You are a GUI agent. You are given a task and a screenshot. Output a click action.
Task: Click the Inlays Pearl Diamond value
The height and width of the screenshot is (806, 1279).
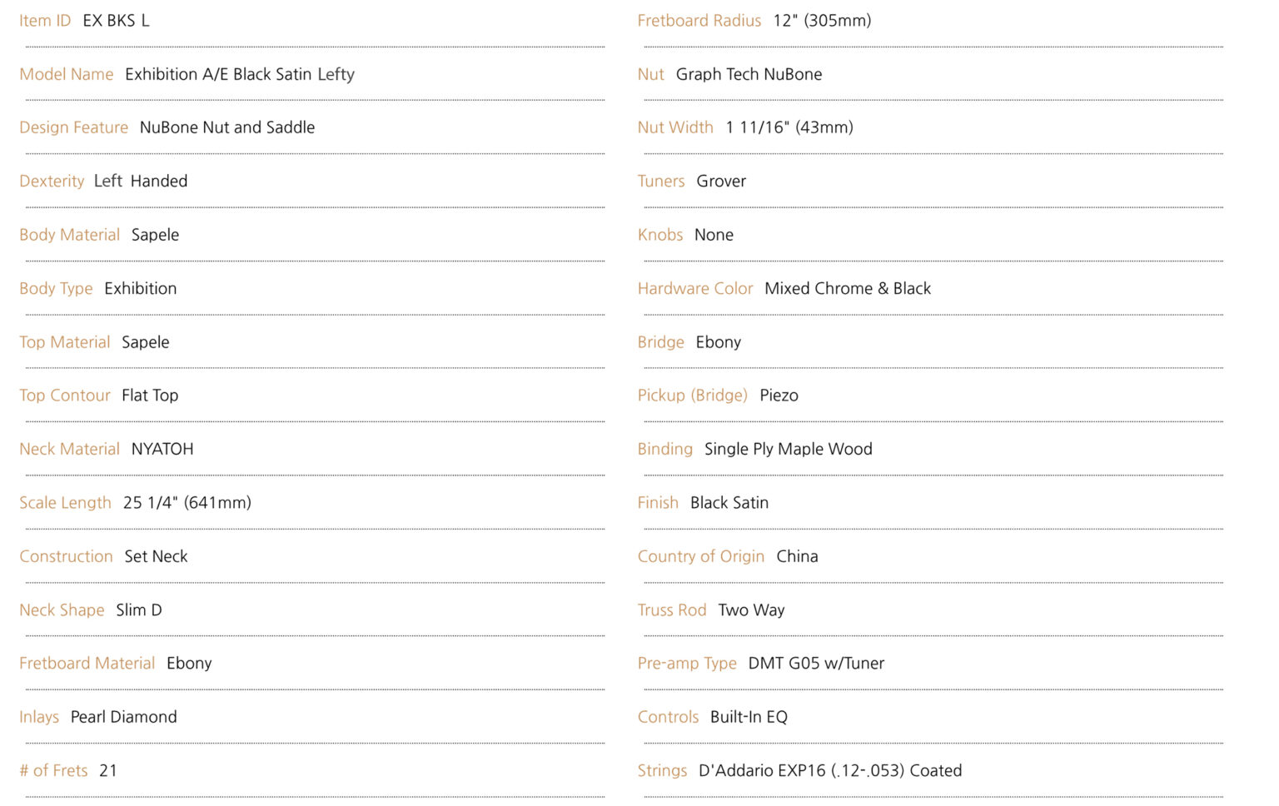(124, 717)
